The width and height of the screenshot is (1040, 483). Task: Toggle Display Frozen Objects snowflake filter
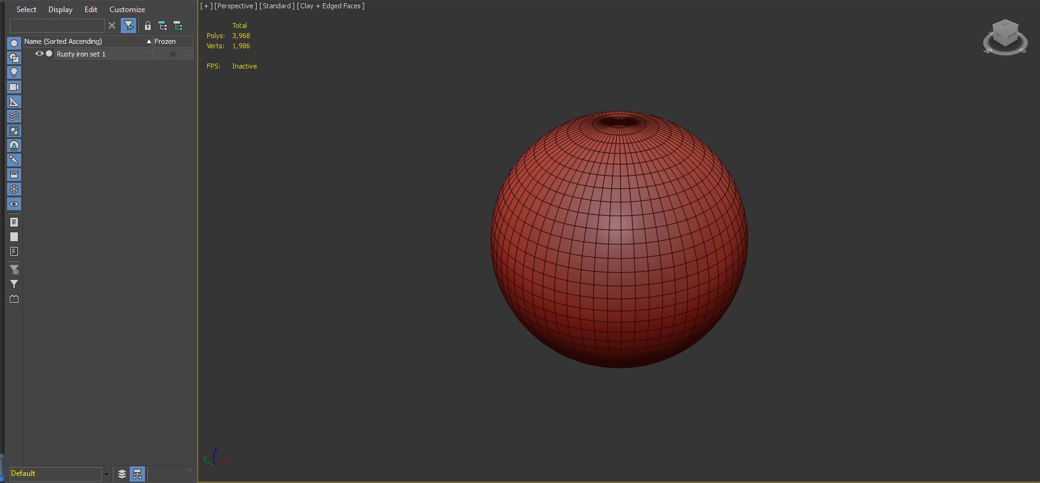pyautogui.click(x=14, y=189)
